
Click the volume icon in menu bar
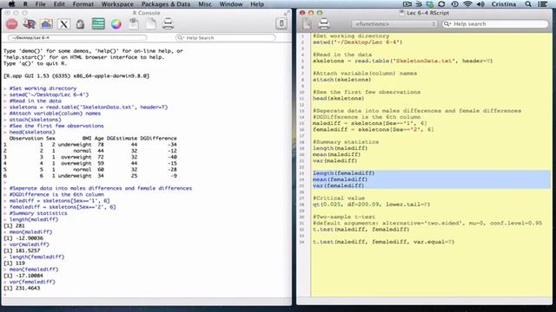pos(480,4)
